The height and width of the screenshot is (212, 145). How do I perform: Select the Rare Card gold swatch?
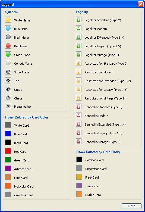click(79, 177)
